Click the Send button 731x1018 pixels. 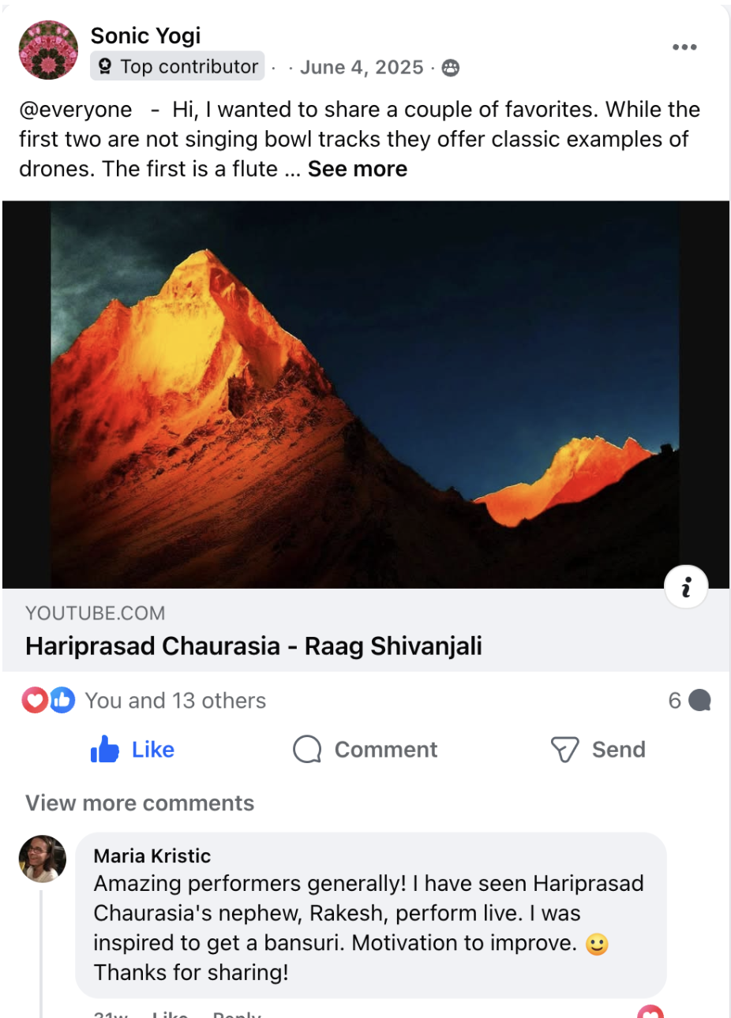(x=598, y=750)
